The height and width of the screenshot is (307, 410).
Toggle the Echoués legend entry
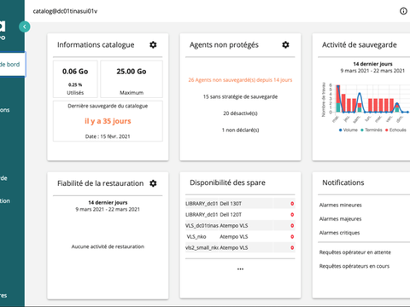pos(395,130)
